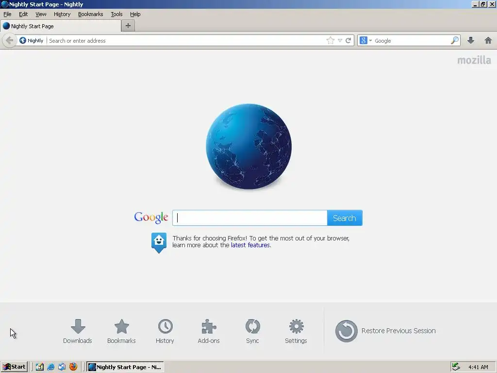497x373 pixels.
Task: Open the History clock shortcut
Action: coord(165,331)
